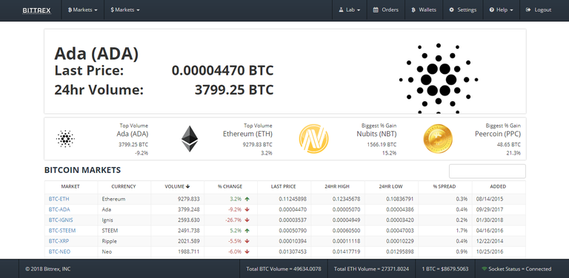This screenshot has width=569, height=278.
Task: Click Total BTC Volume in footer
Action: (x=284, y=269)
